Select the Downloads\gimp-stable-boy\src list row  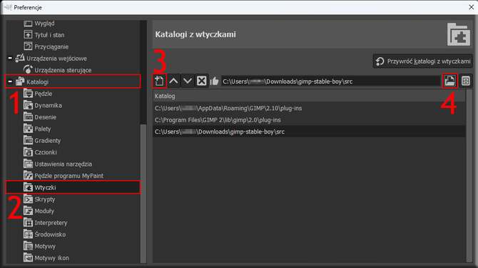point(309,131)
